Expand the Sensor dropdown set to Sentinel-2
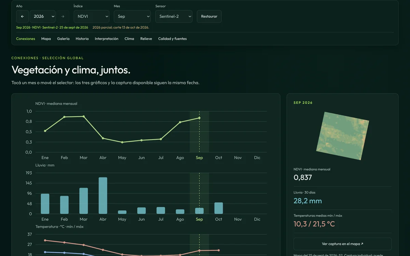 point(174,16)
